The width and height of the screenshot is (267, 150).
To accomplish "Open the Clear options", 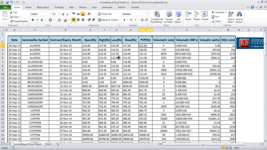I will click(217, 21).
